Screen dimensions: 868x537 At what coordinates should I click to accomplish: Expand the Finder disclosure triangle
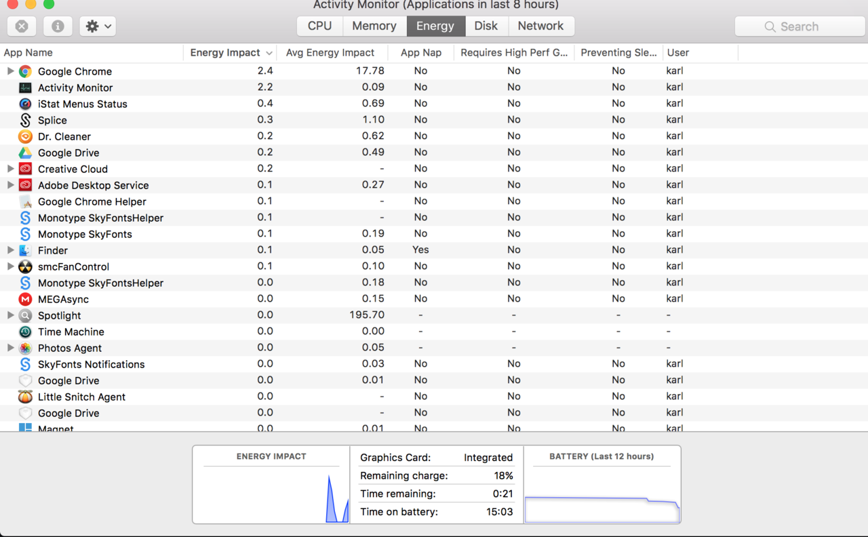[10, 250]
